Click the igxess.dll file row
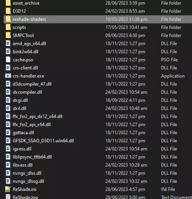 pyautogui.click(x=98, y=149)
